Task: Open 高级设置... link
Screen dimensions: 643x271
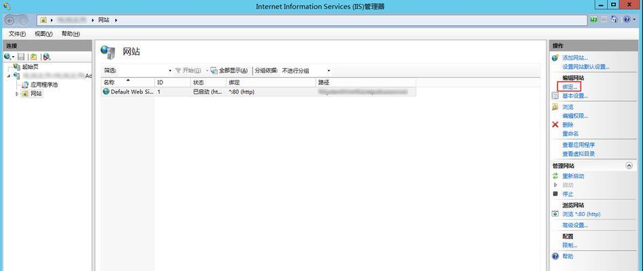Action: [575, 225]
